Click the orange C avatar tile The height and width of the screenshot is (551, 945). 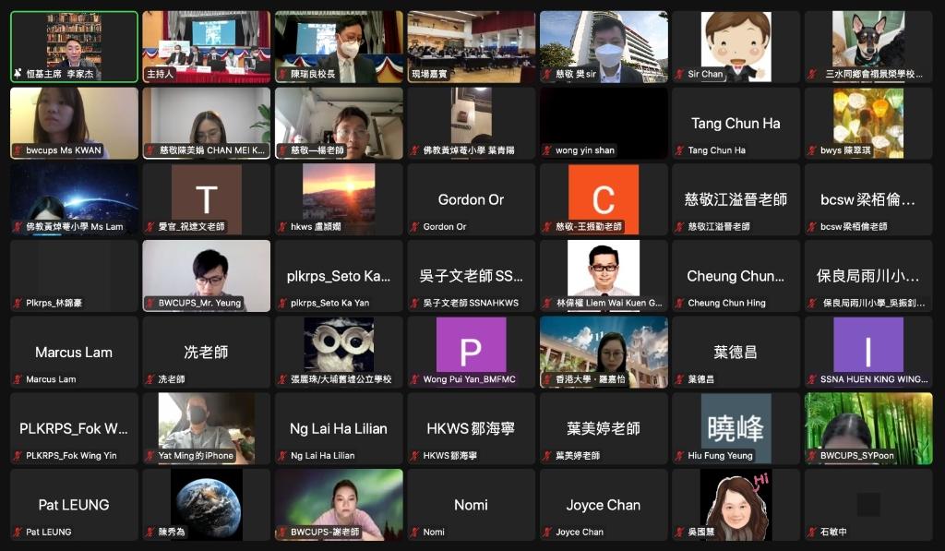pos(604,198)
